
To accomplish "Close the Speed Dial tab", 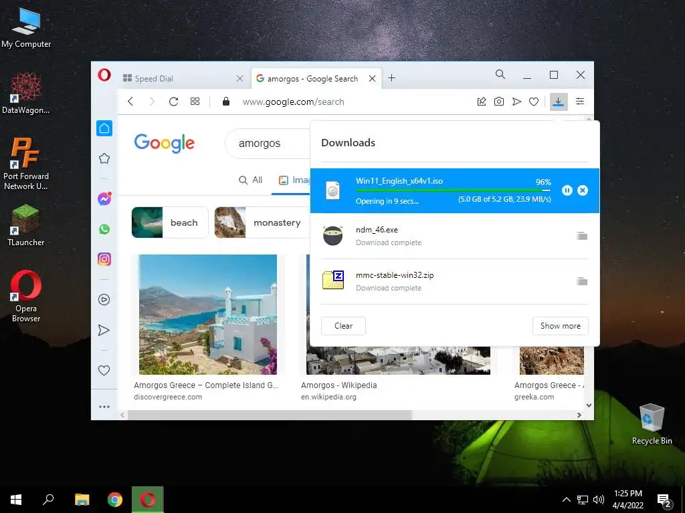I will [239, 79].
